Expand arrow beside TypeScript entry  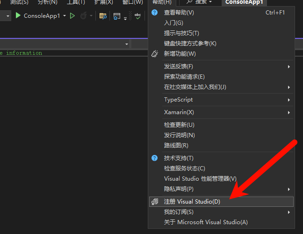tap(289, 100)
